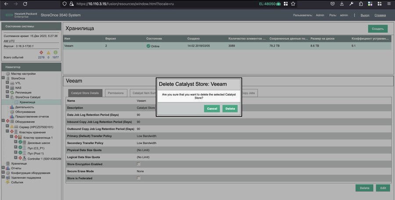The image size is (395, 200).
Task: Open the browser hamburger menu
Action: 389,4
